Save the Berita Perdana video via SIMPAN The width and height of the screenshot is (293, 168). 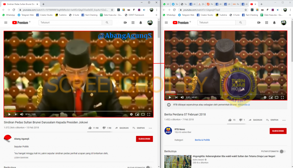(x=272, y=120)
